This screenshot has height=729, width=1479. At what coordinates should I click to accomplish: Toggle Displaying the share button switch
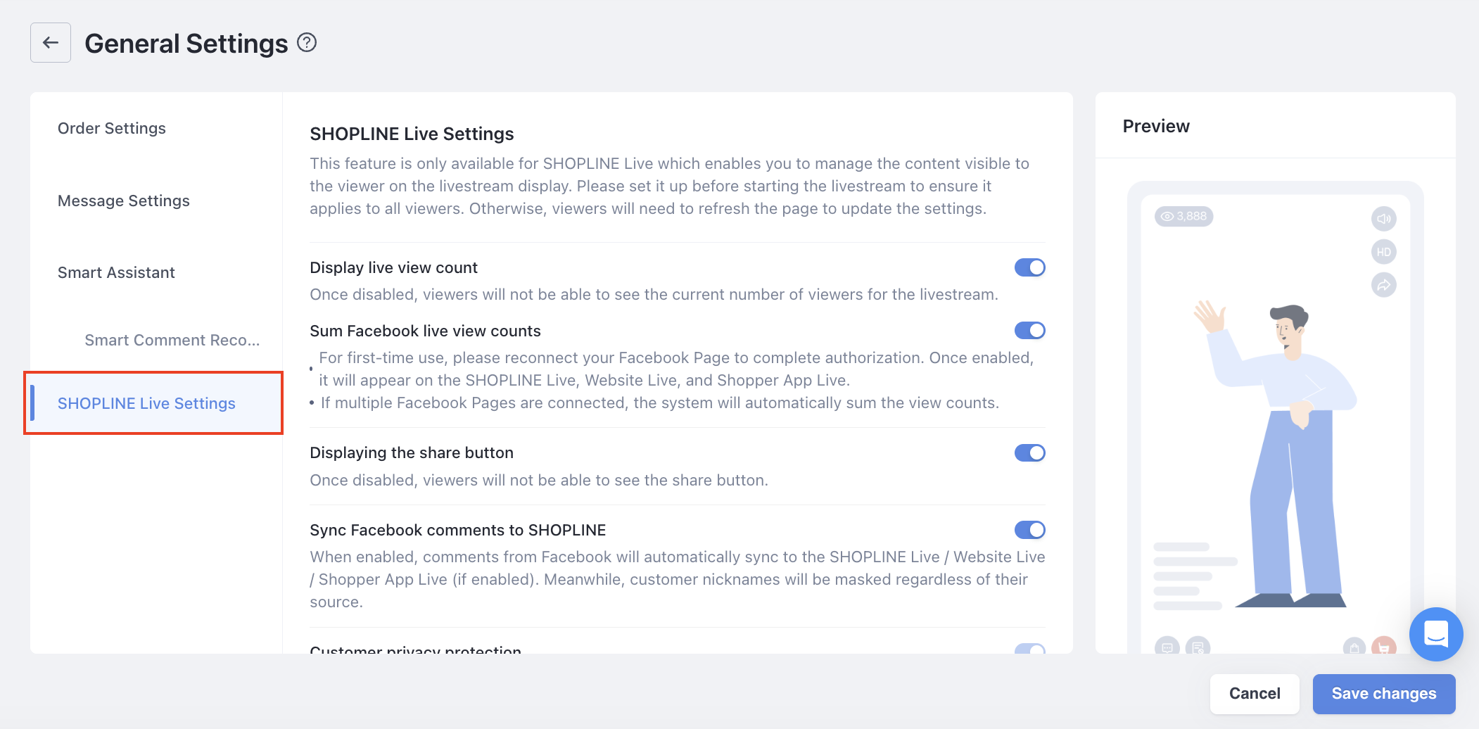point(1029,452)
